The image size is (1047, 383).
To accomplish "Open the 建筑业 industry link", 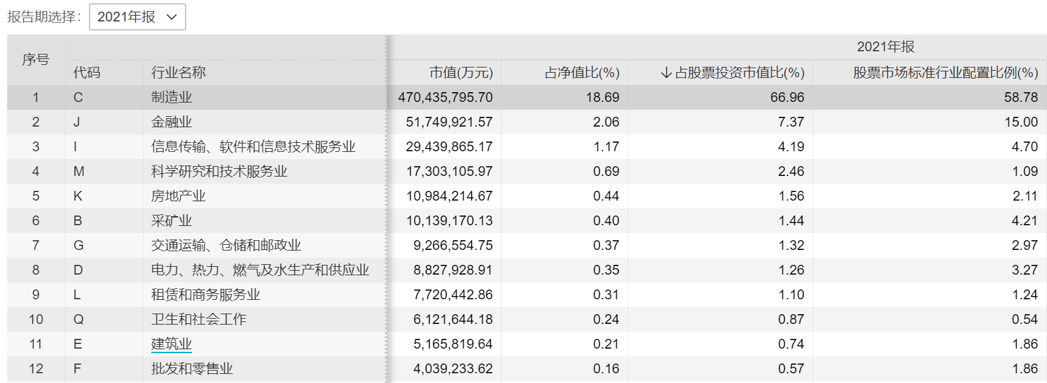I will pos(171,344).
